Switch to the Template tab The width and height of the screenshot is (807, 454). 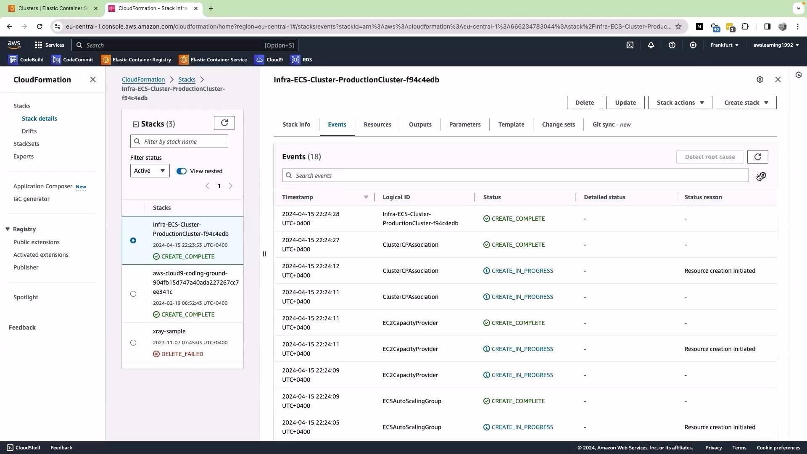[512, 124]
